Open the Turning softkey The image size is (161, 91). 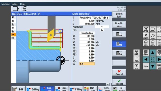click(47, 89)
